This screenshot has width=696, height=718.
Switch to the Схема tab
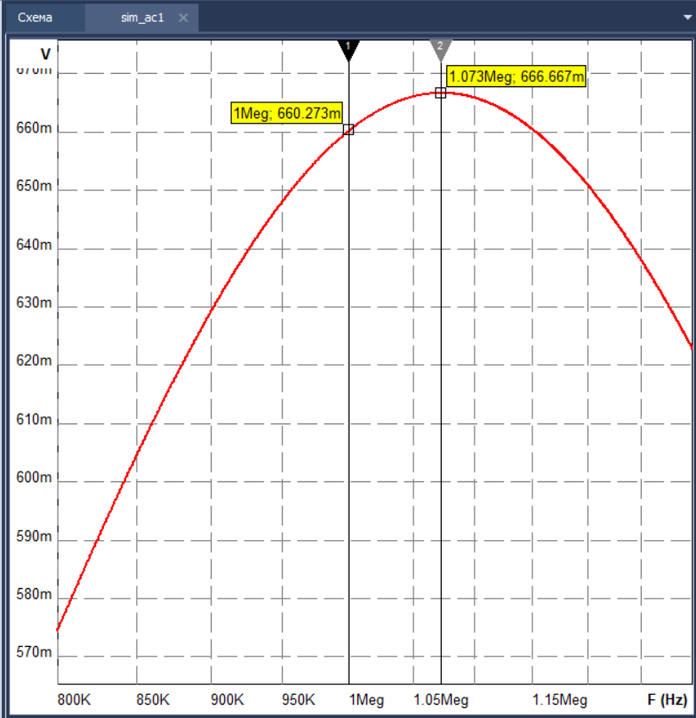(36, 18)
